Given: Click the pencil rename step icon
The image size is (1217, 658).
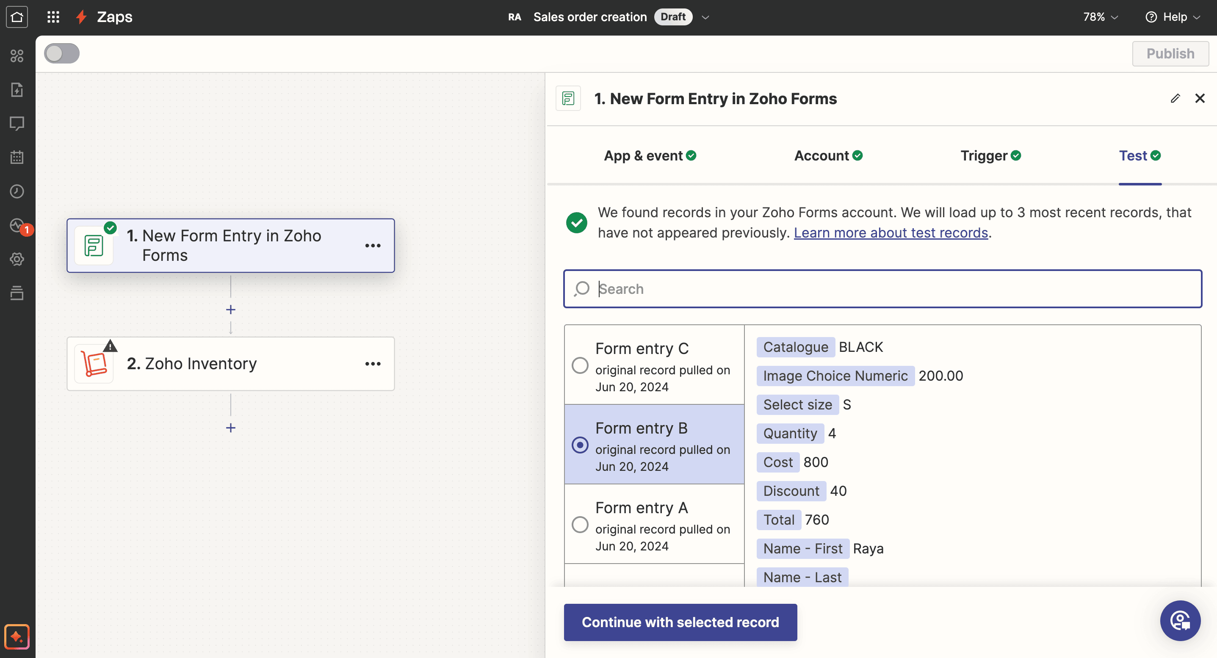Looking at the screenshot, I should click(1175, 98).
